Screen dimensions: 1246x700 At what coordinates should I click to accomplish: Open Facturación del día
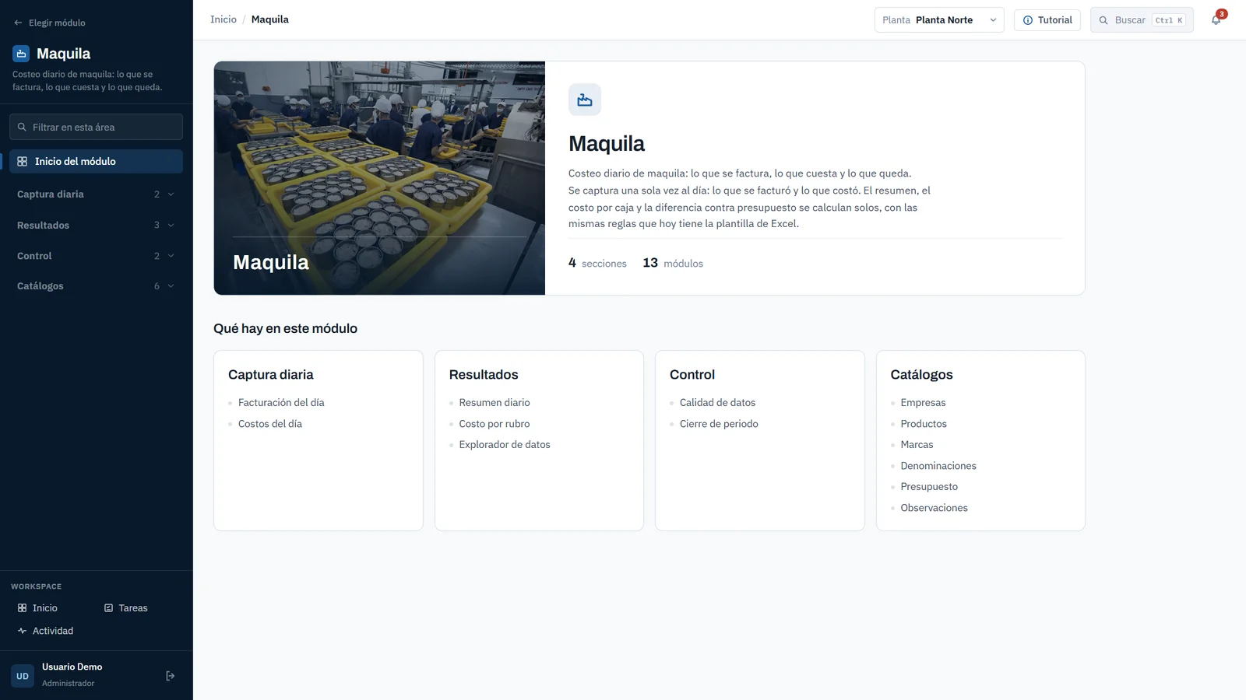point(281,403)
